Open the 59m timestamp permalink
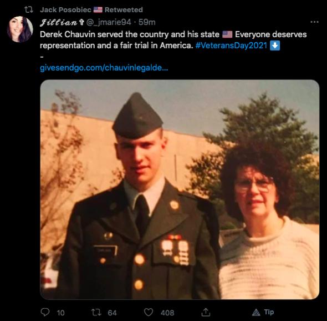The height and width of the screenshot is (321, 327). 147,22
